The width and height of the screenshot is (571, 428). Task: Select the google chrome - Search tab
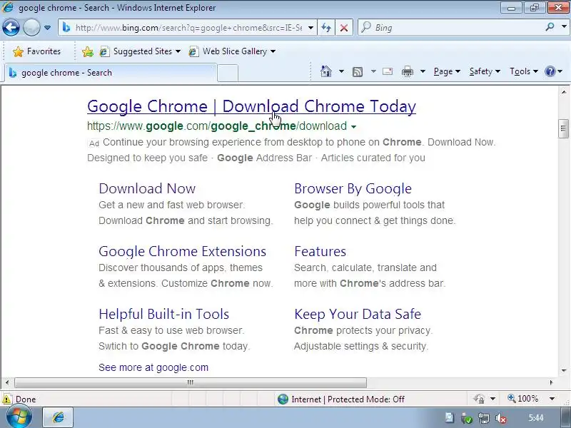[x=111, y=73]
